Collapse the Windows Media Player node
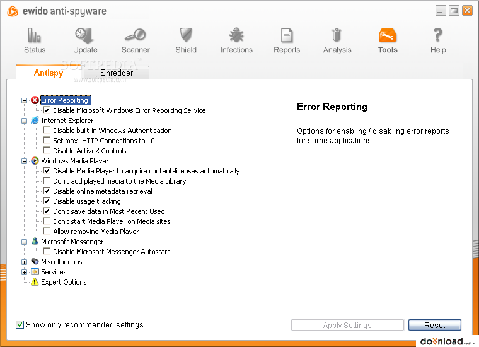Screen dimensions: 479x347 [x=24, y=161]
